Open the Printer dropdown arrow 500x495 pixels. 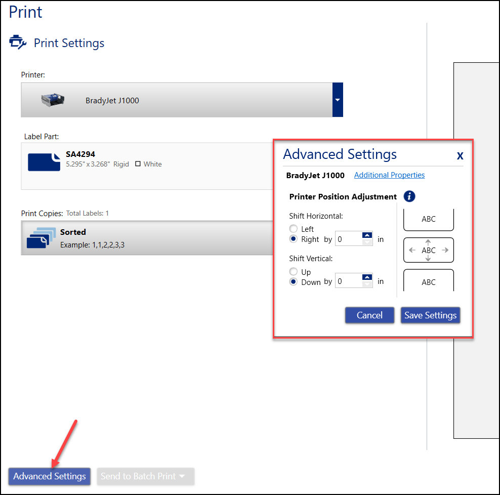tap(338, 100)
